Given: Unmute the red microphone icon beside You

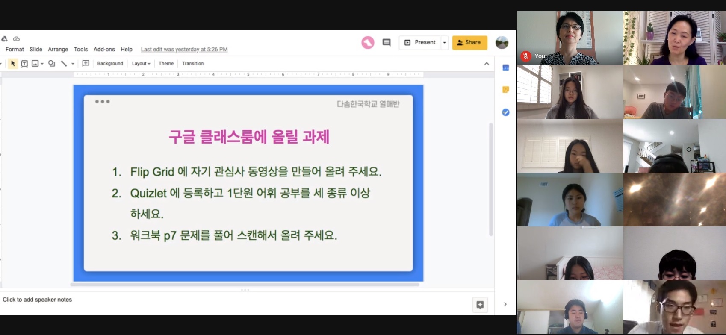Looking at the screenshot, I should tap(526, 56).
